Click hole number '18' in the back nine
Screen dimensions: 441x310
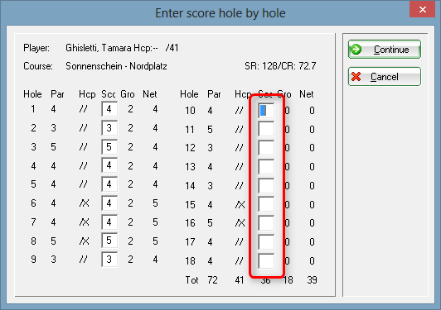[x=190, y=261]
